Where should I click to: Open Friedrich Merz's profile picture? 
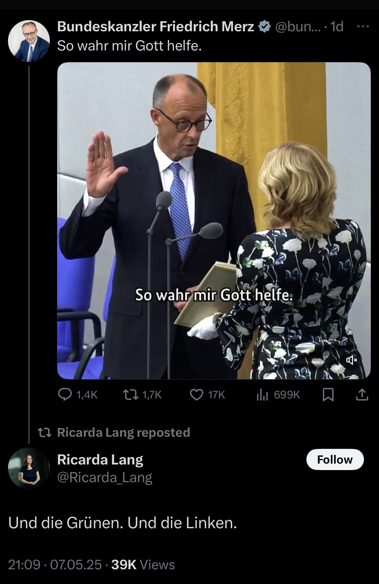[x=29, y=41]
